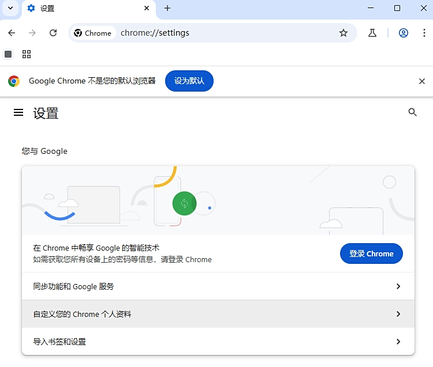Open the tab search dropdown arrow
This screenshot has height=367, width=433.
10,8
